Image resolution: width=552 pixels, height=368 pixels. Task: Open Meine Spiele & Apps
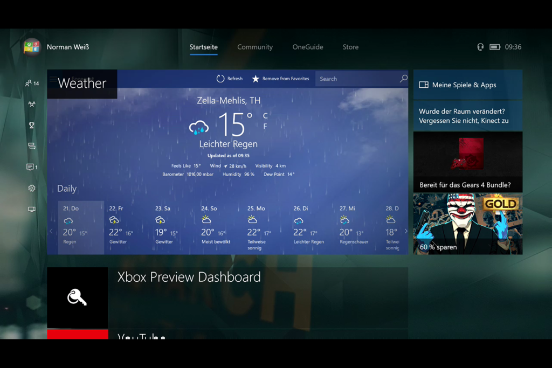(x=467, y=85)
